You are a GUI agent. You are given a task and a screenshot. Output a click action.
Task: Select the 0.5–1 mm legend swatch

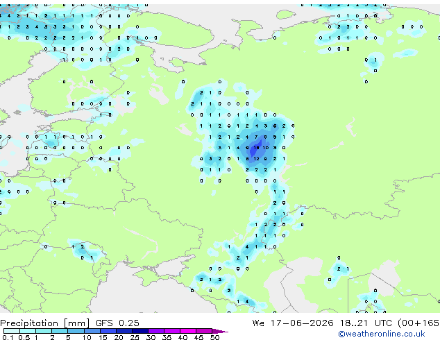[x=28, y=331]
